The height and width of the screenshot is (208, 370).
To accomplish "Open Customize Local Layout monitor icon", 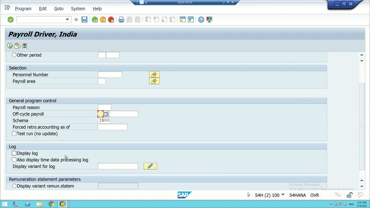I will 209,19.
